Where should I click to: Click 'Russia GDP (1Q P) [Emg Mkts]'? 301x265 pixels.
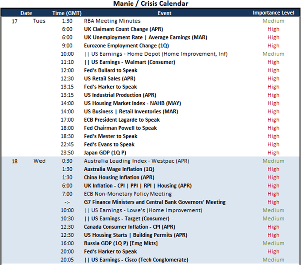pos(121,243)
